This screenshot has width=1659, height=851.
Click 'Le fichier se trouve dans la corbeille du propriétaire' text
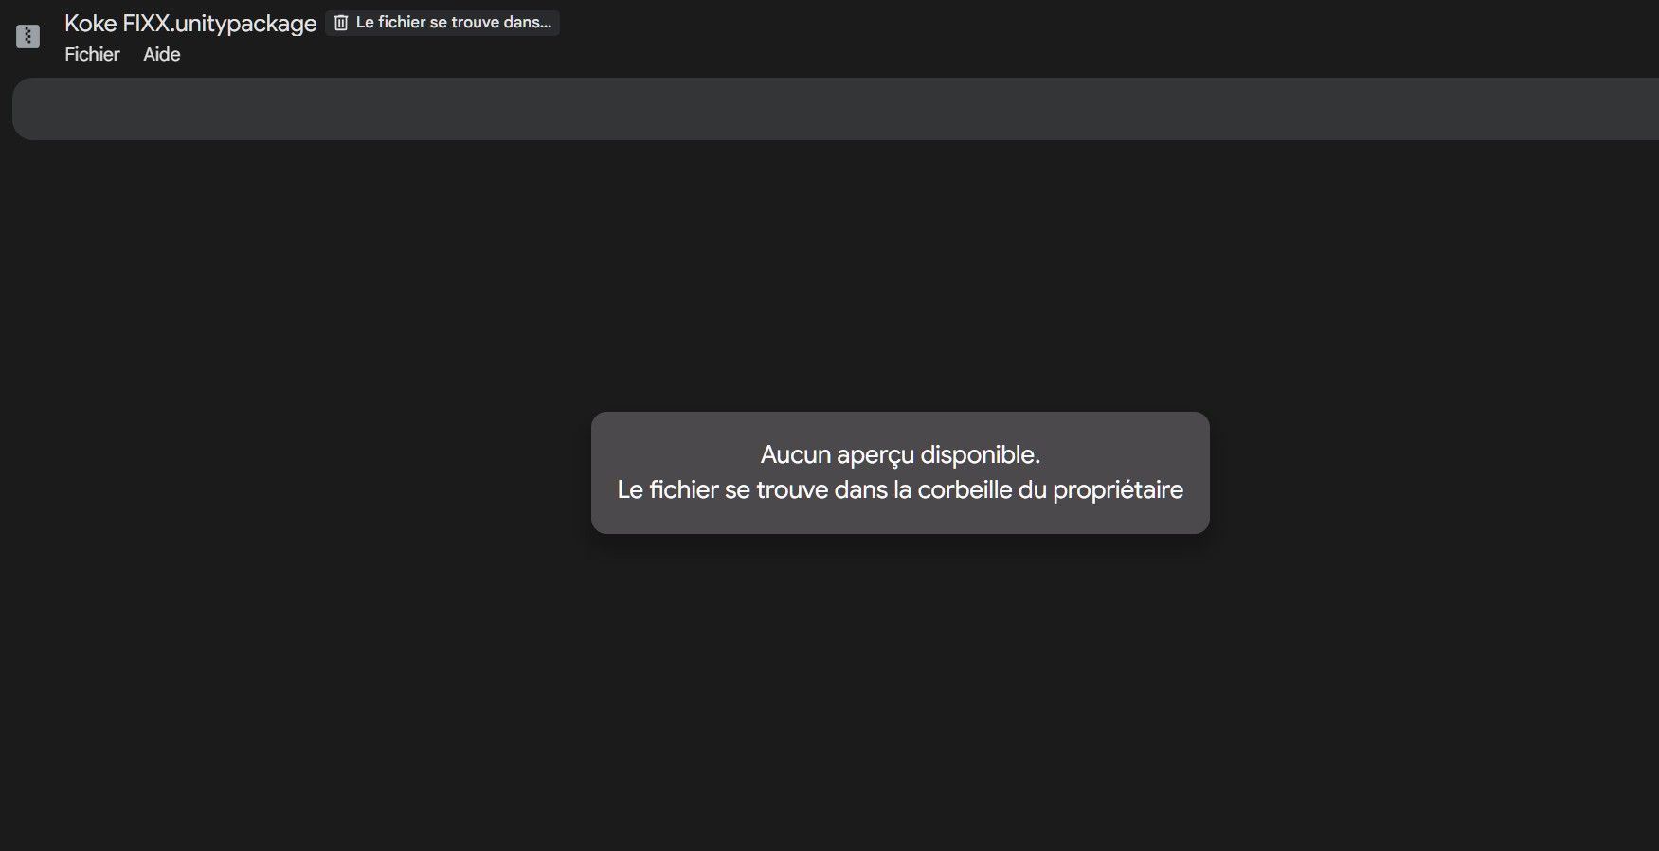[900, 490]
